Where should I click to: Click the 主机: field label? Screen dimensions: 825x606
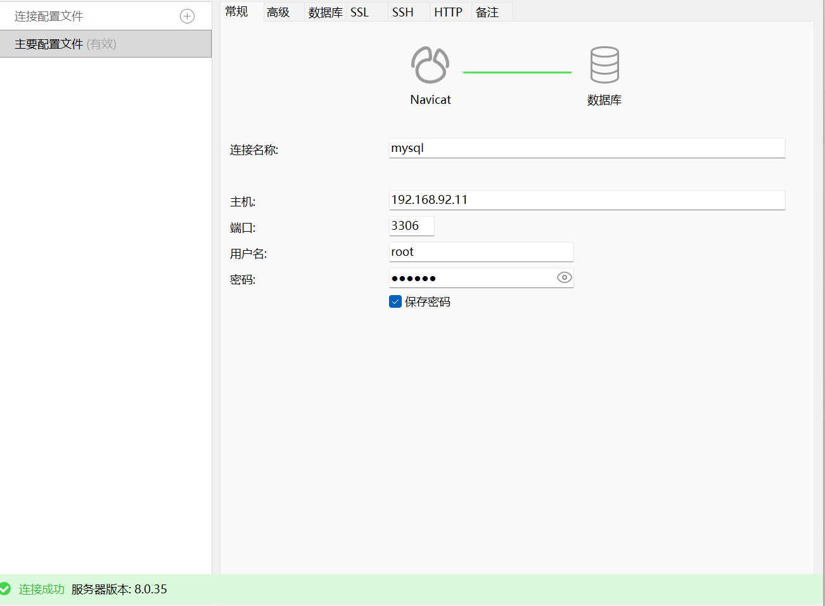243,202
